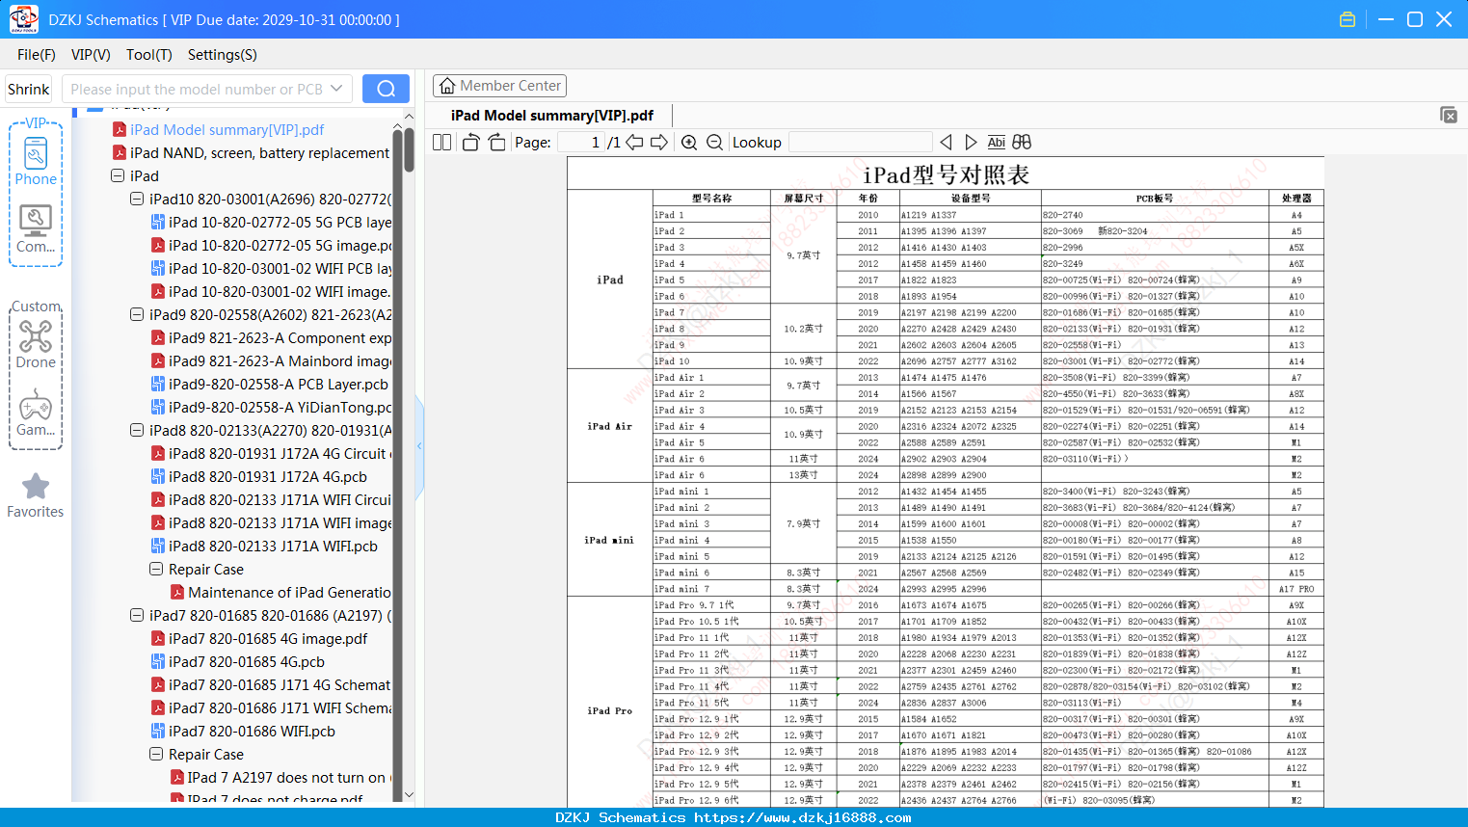The image size is (1468, 827).
Task: Find next lookup match
Action: tap(971, 143)
